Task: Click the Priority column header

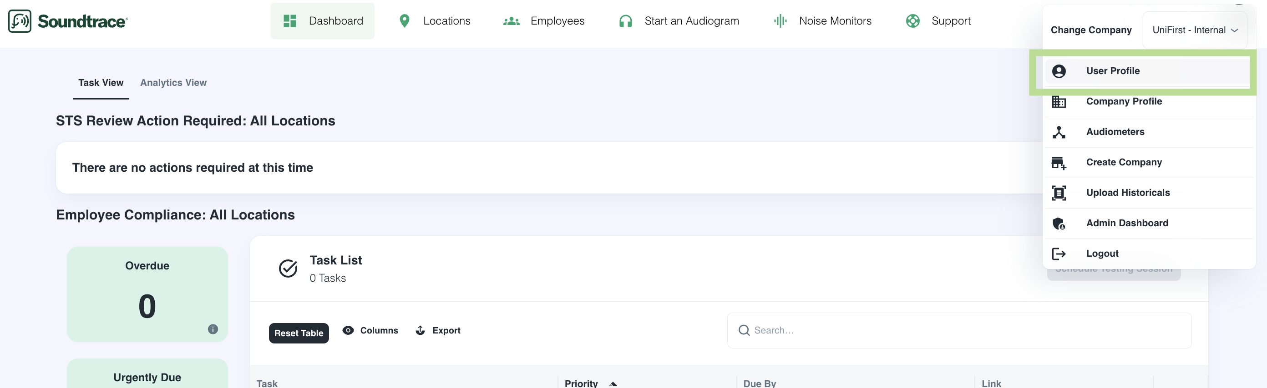Action: pyautogui.click(x=581, y=383)
